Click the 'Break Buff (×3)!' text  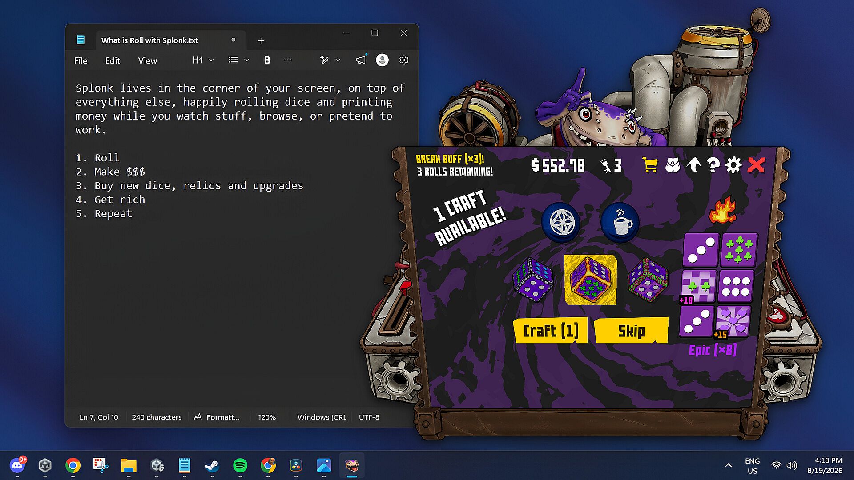[x=450, y=159]
